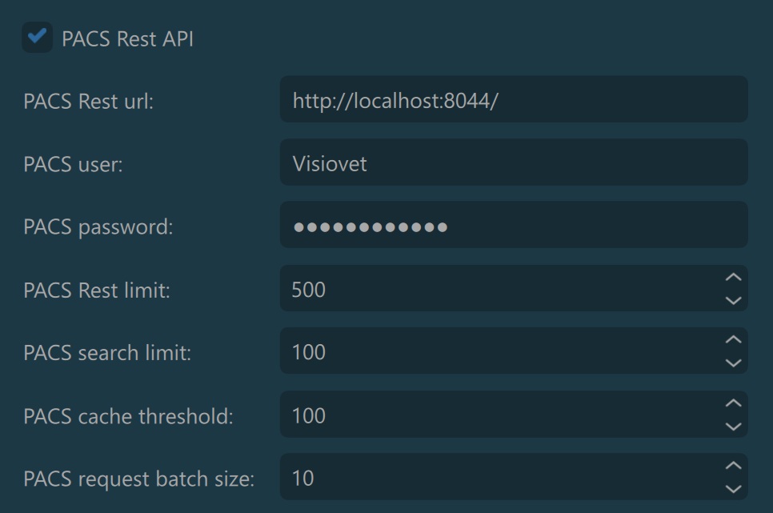Increase the PACS Rest limit value
The height and width of the screenshot is (513, 773).
click(732, 278)
